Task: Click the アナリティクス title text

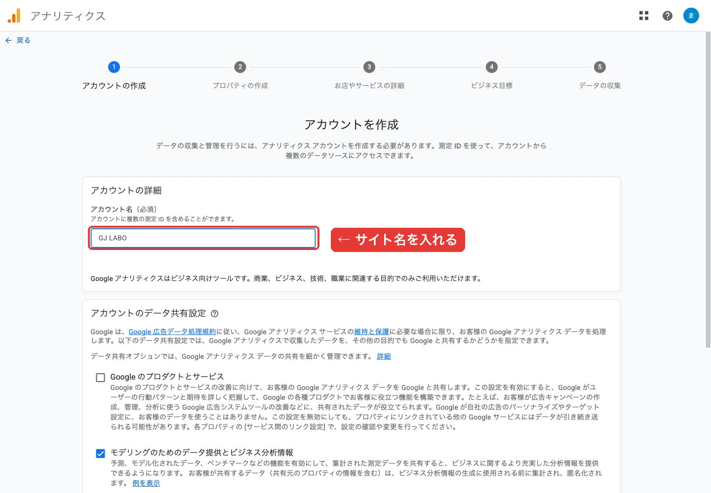Action: pos(68,16)
